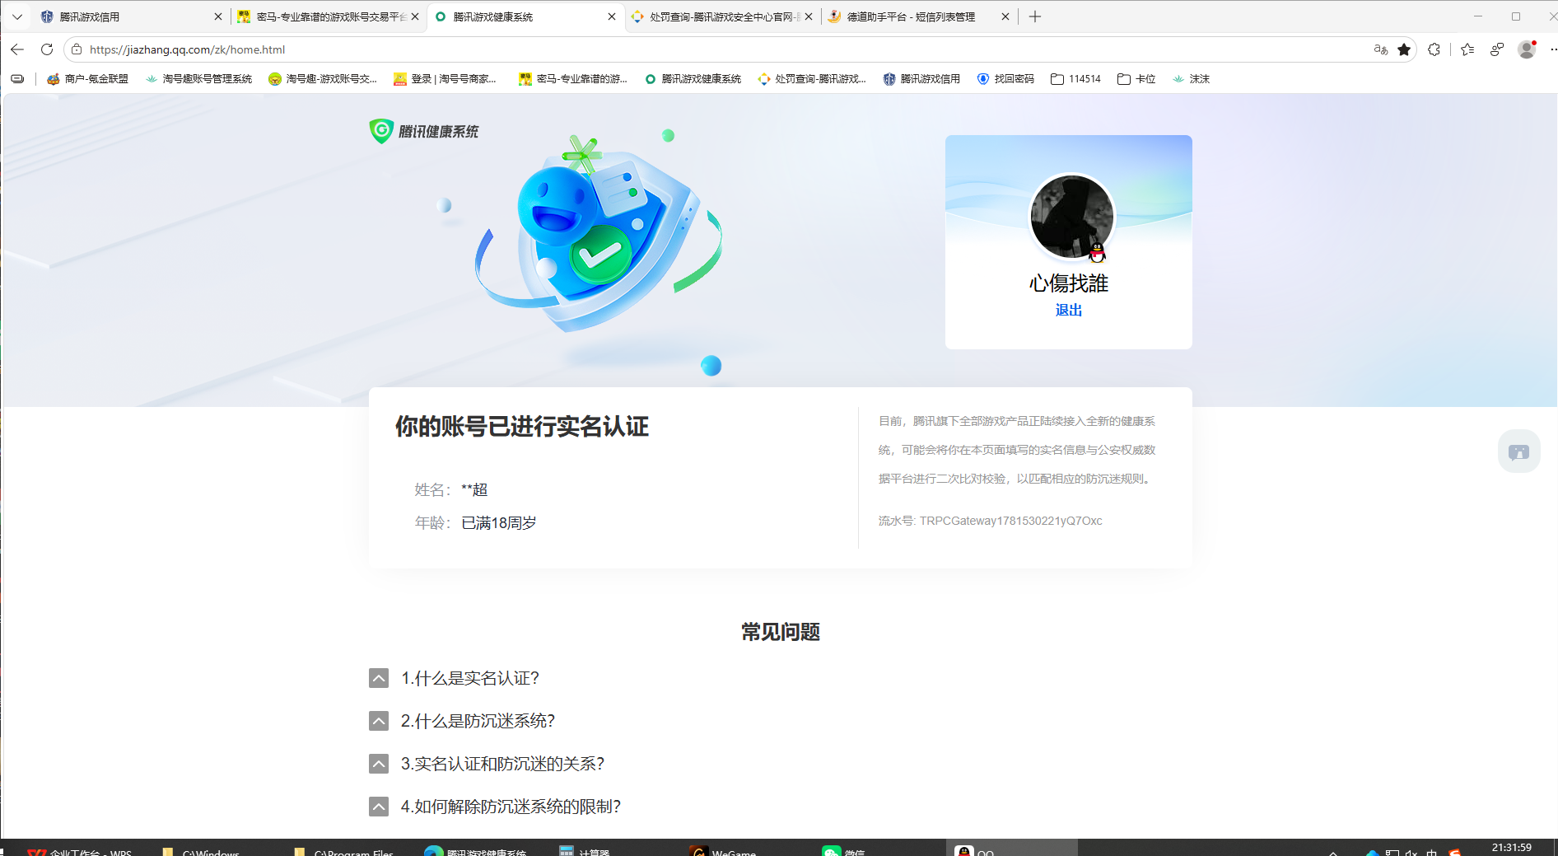Image resolution: width=1558 pixels, height=856 pixels.
Task: Open the 商户-氪金联盟 bookmark
Action: tap(87, 79)
